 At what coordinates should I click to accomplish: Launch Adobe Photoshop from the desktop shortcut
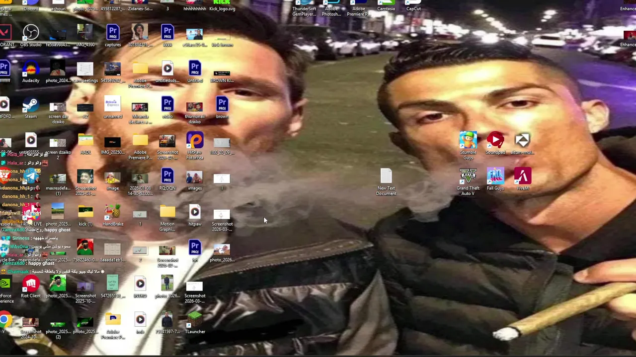click(x=331, y=8)
